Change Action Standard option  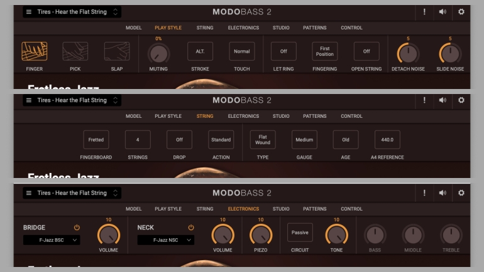221,139
